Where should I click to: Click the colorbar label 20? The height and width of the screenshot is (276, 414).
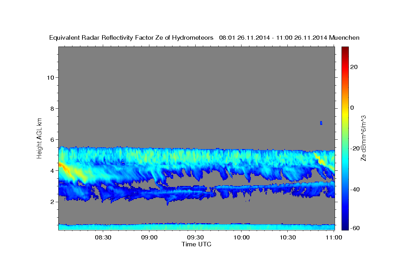click(354, 67)
